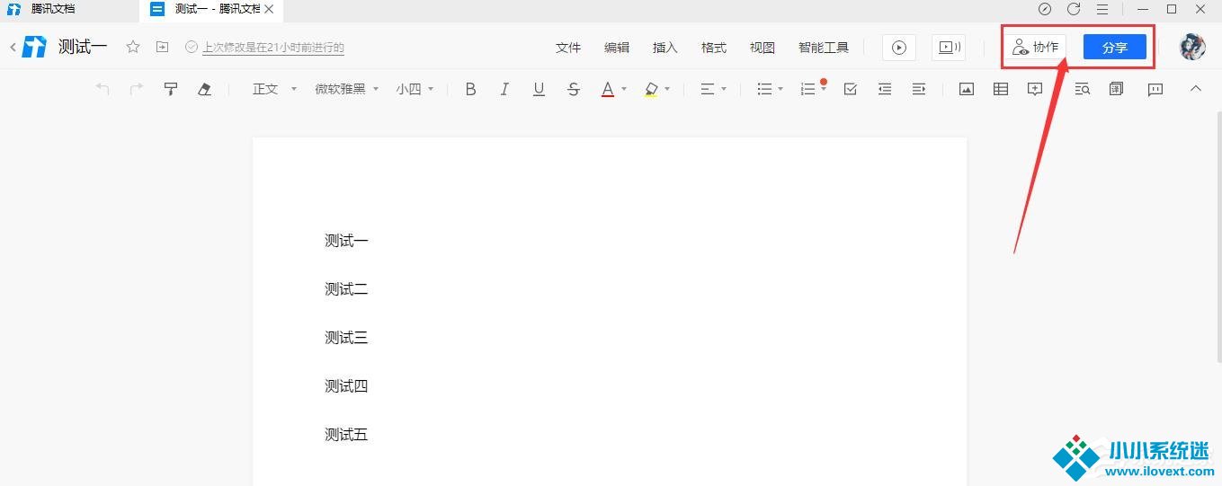Open the find and replace icon

point(1083,89)
